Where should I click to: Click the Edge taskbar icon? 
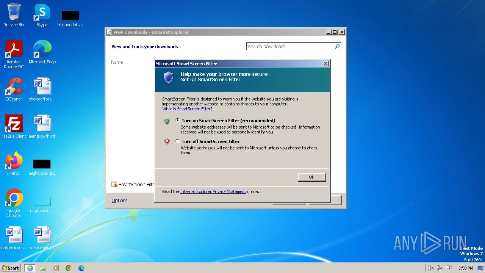coord(81,268)
